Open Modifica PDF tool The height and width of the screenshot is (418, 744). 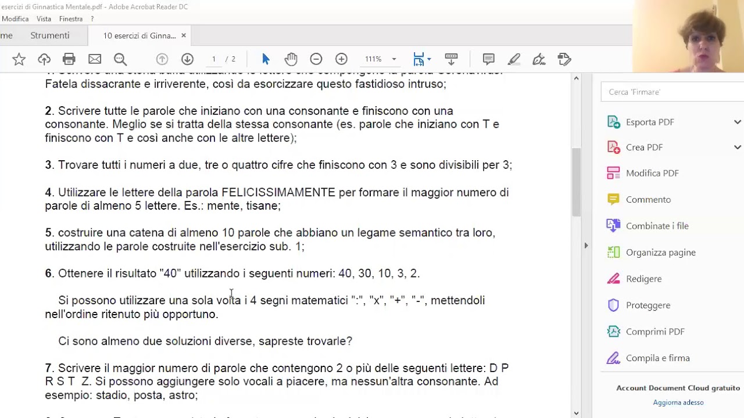652,173
